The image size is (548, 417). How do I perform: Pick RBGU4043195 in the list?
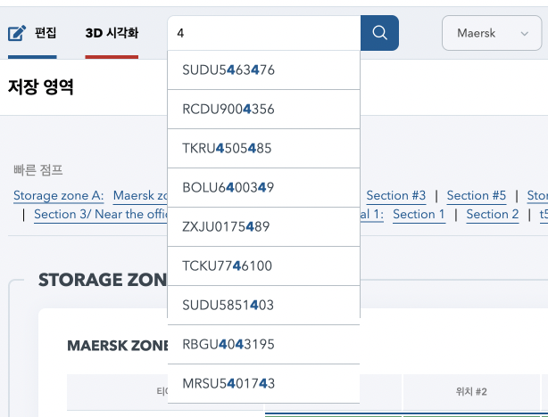point(228,344)
